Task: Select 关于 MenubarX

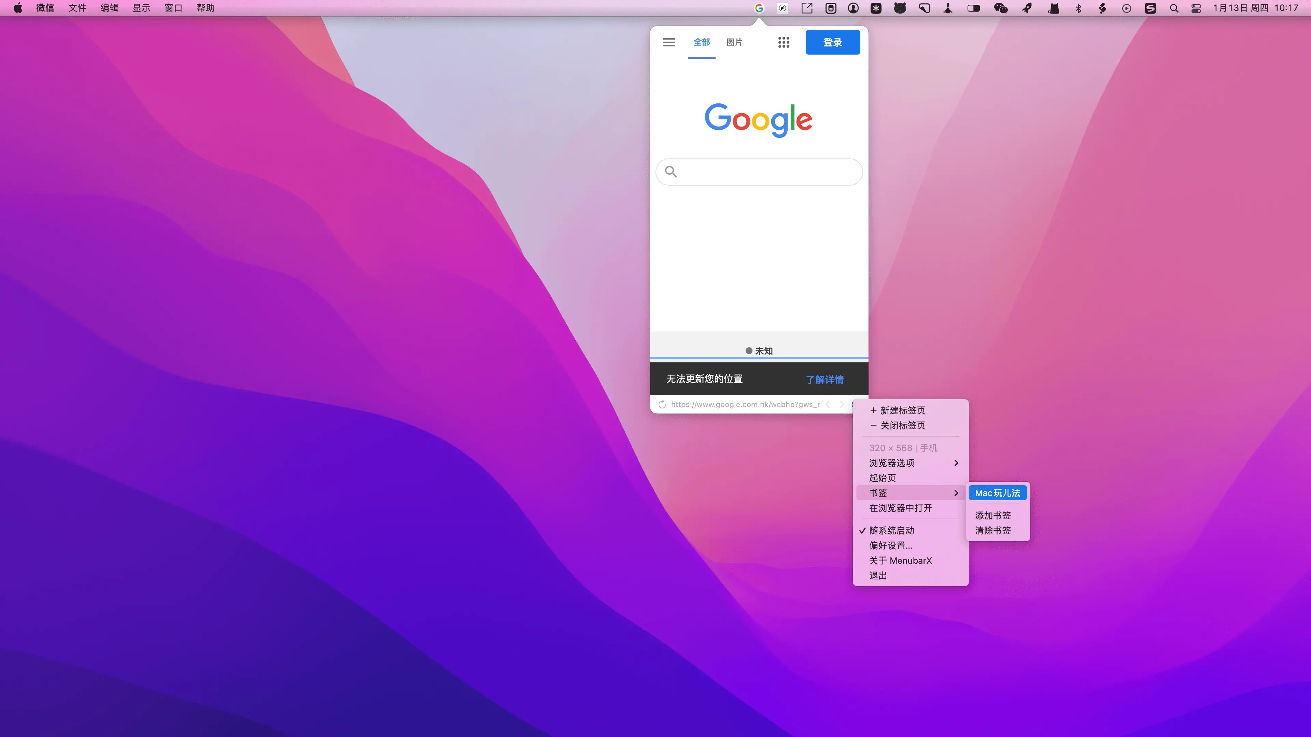Action: [x=911, y=561]
